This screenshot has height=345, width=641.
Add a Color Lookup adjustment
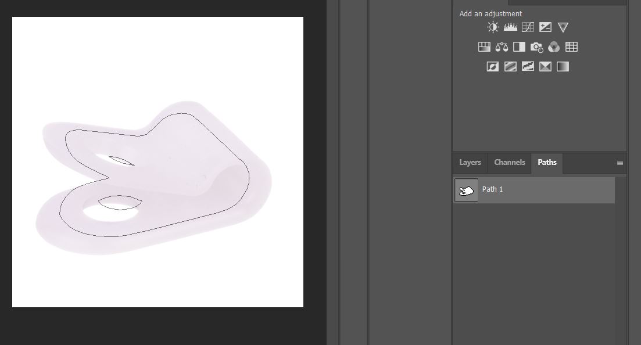pyautogui.click(x=571, y=47)
